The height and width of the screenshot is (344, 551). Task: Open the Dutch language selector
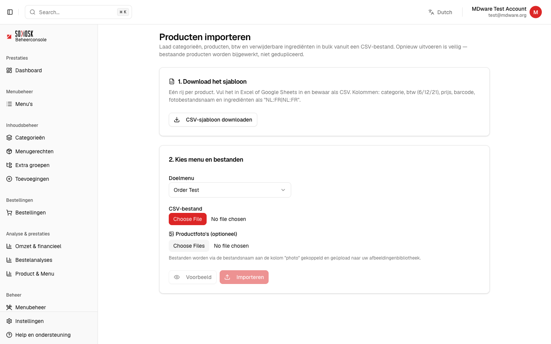coord(440,12)
